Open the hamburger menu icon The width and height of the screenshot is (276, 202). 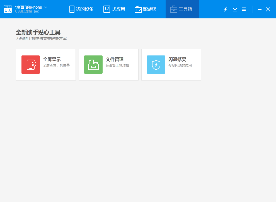[x=244, y=9]
